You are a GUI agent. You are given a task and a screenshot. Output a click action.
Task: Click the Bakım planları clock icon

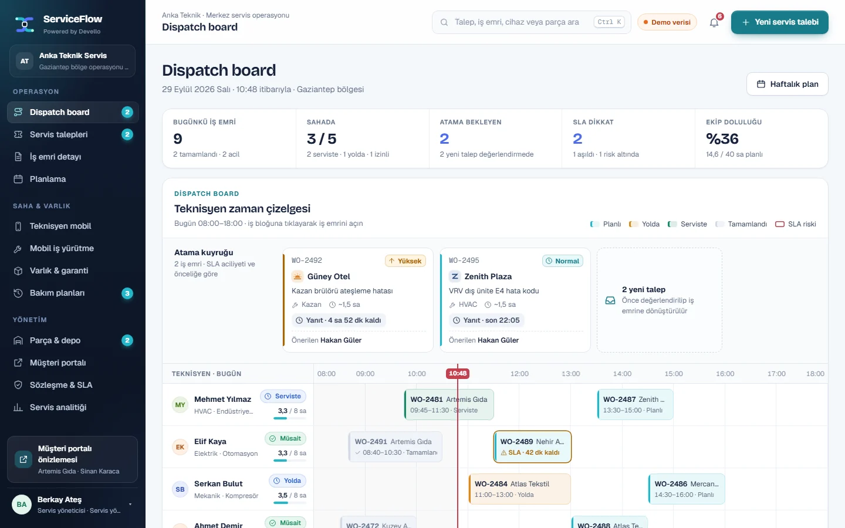coord(18,293)
